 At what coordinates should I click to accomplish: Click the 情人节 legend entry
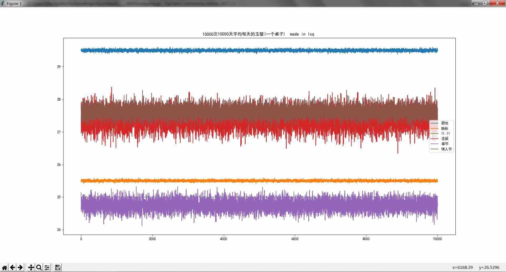446,149
